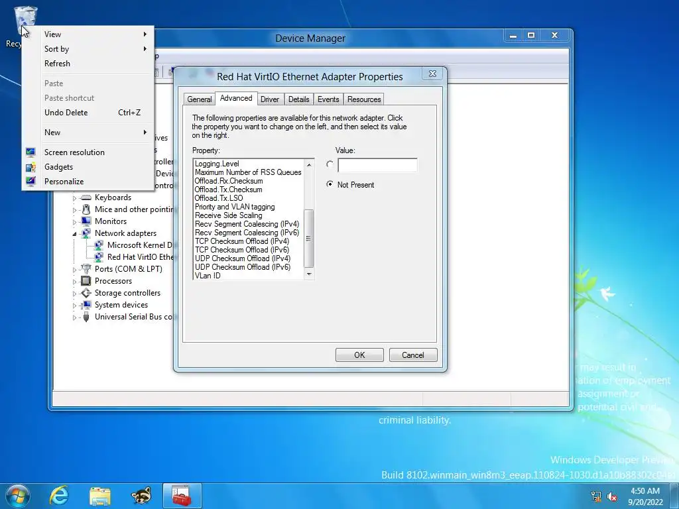Confirm with the OK button
Viewport: 679px width, 509px height.
[x=359, y=355]
